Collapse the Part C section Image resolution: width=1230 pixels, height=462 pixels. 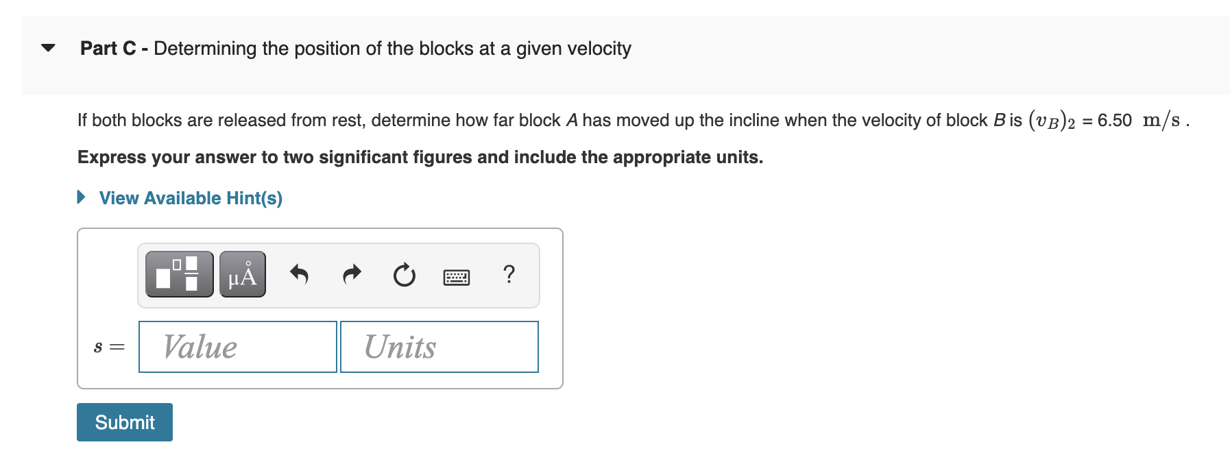tap(49, 47)
